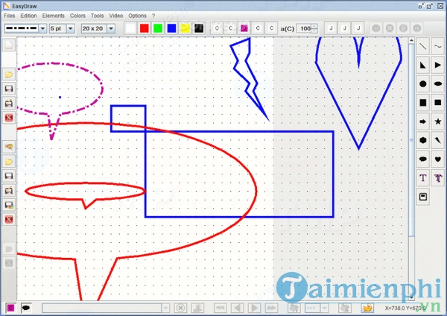Choose the right-angled triangle shape tool
The width and height of the screenshot is (447, 316).
point(422,66)
